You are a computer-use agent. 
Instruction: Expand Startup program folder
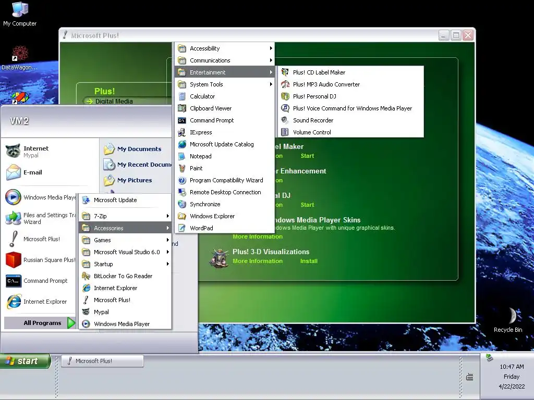[x=125, y=264]
